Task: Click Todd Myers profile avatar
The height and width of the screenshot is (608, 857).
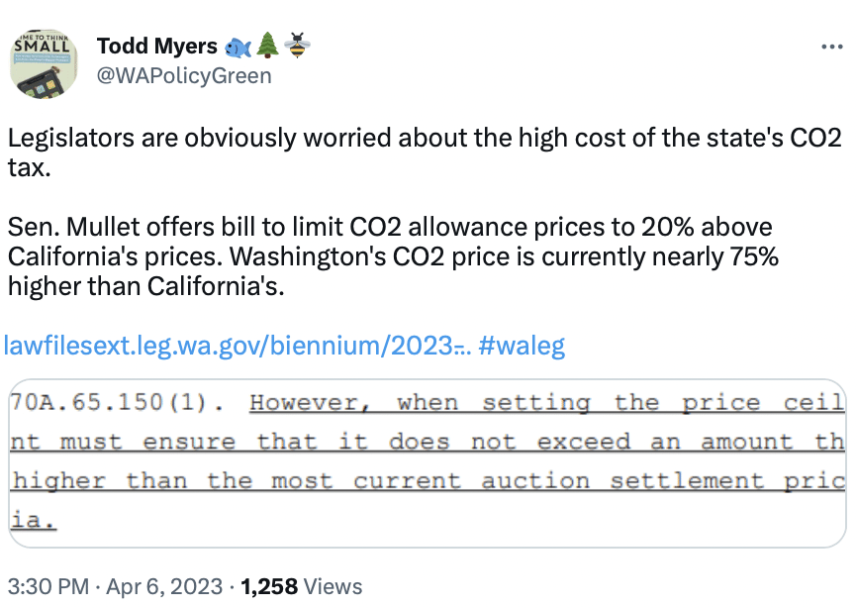Action: [x=44, y=64]
